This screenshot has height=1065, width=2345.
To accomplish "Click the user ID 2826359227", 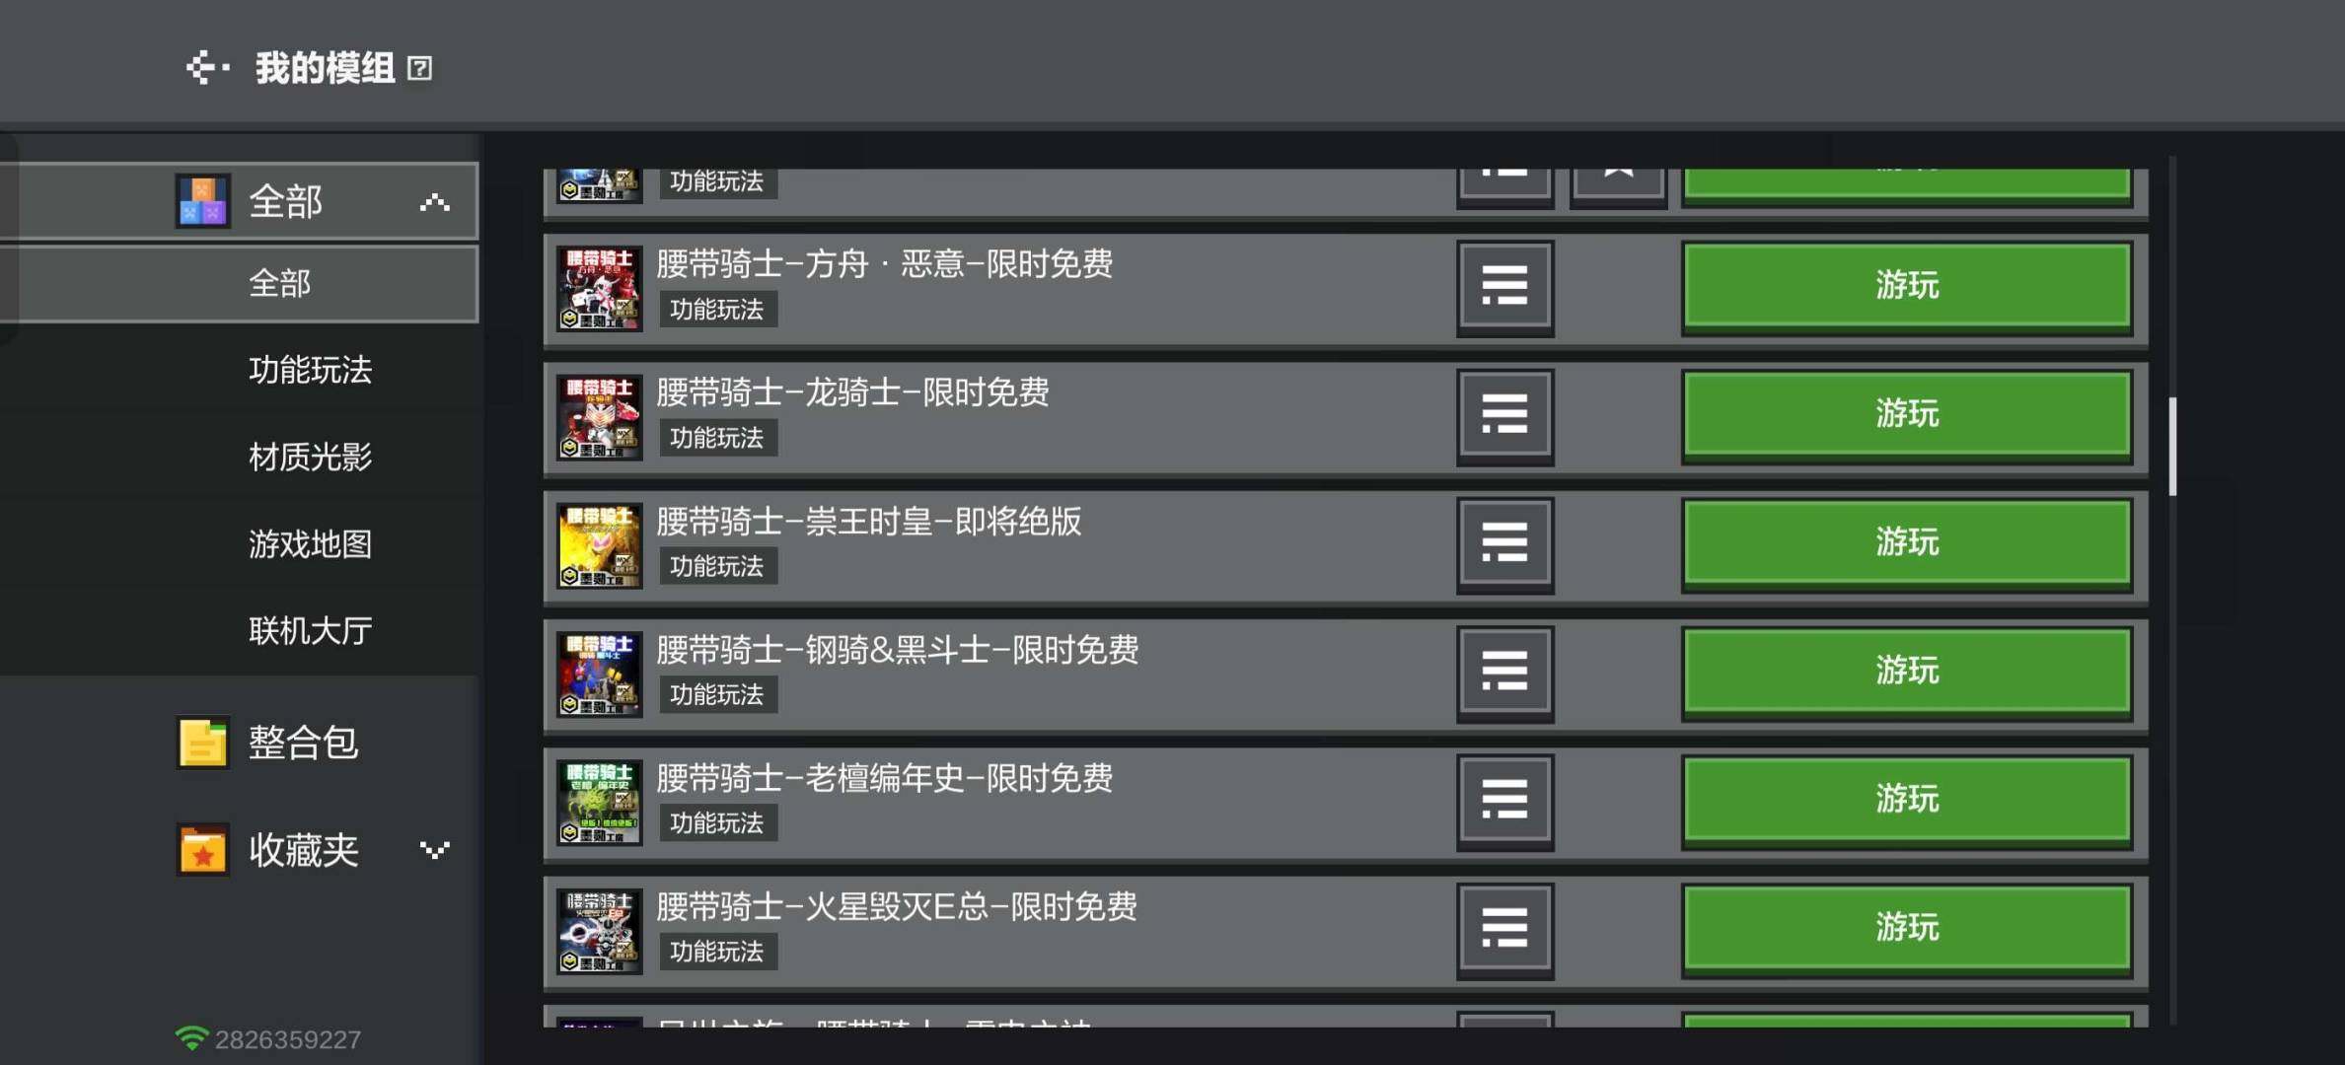I will (x=288, y=1039).
